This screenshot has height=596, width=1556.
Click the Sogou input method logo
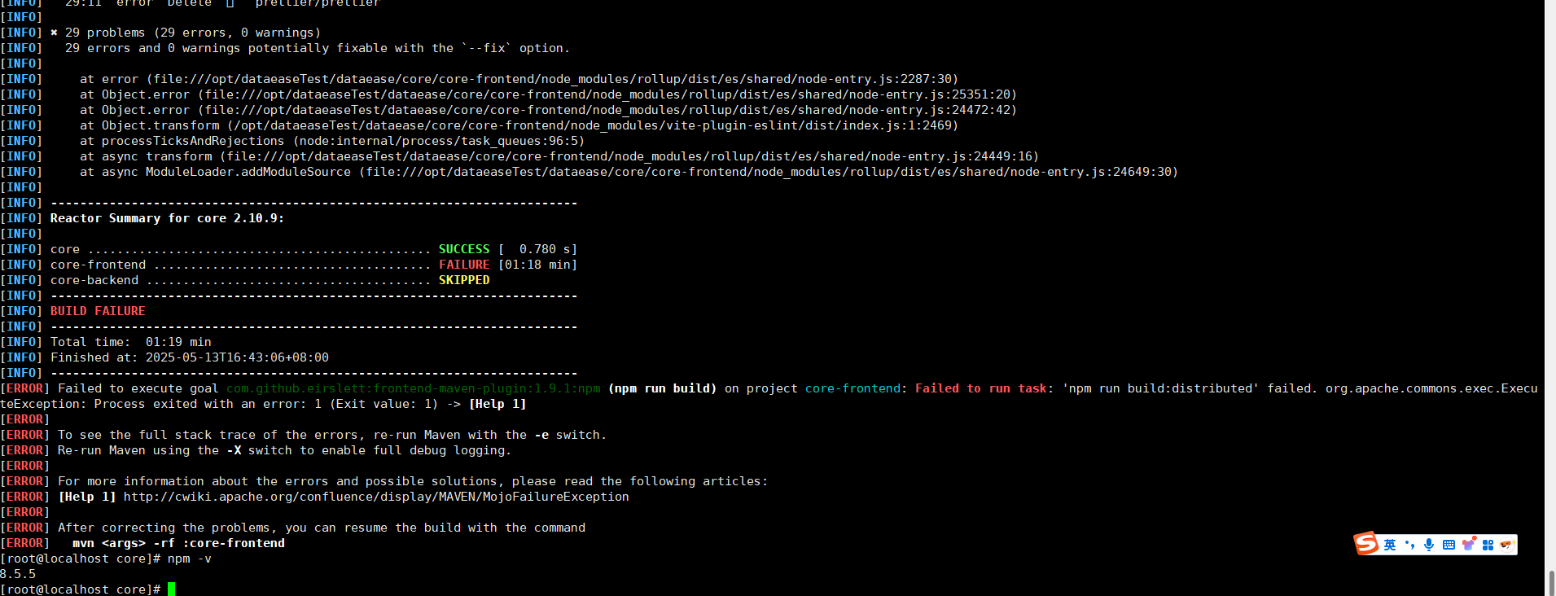(x=1366, y=543)
